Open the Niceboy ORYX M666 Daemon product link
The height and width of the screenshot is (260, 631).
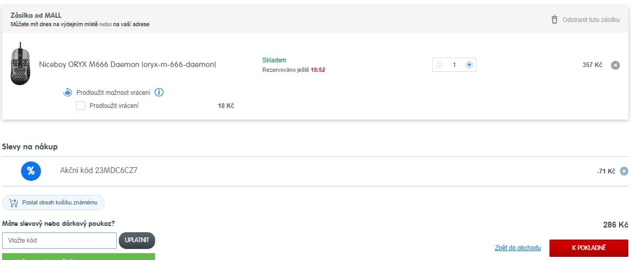[128, 65]
